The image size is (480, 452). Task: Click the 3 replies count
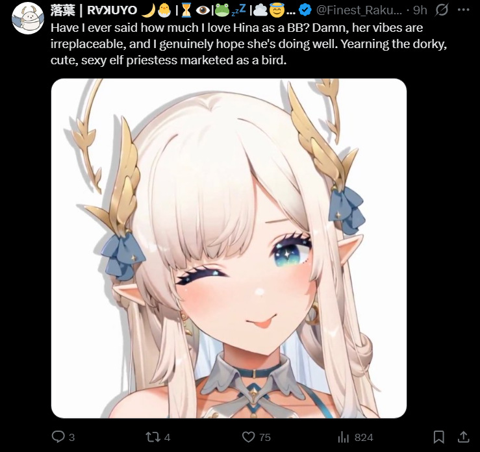(71, 437)
